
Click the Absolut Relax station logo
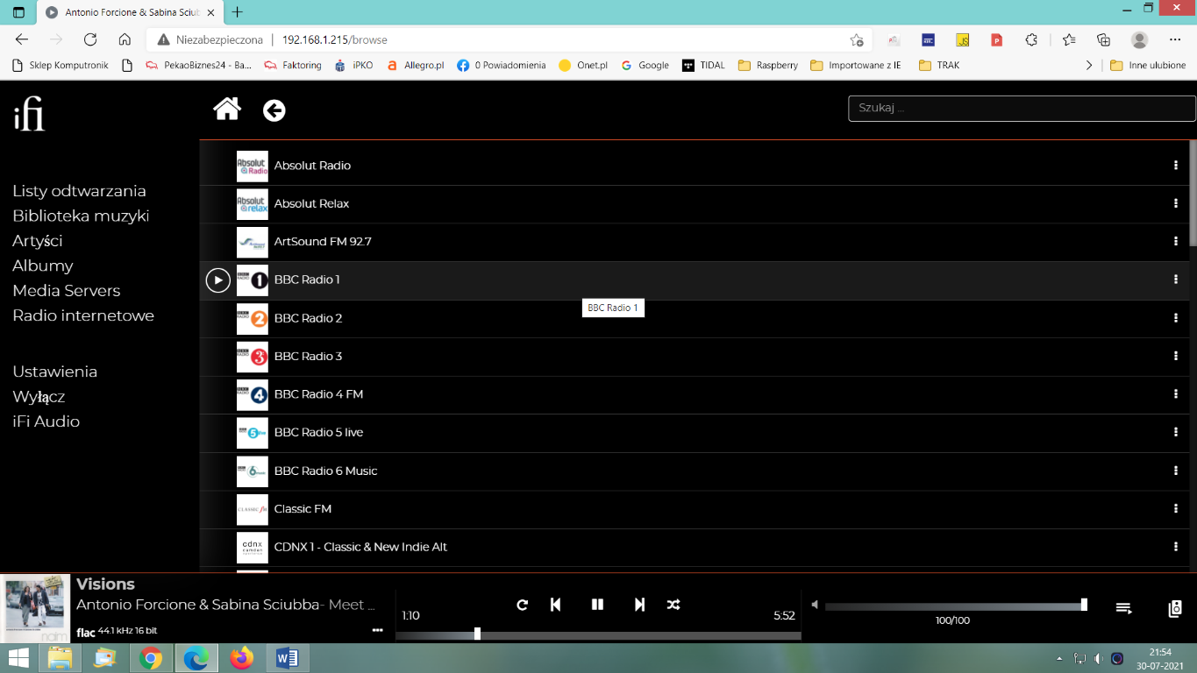pyautogui.click(x=253, y=204)
